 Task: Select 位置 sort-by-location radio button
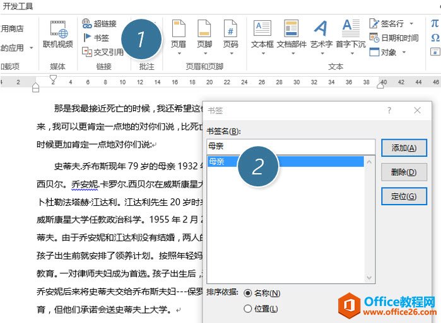click(247, 308)
